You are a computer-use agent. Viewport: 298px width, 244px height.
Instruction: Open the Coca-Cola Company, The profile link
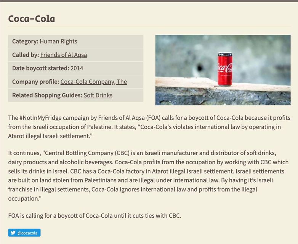tap(93, 82)
